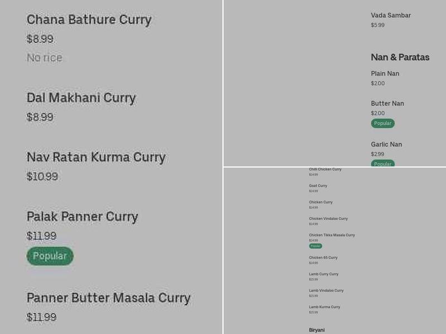Open the Lamb Kurma Curry item

[x=324, y=307]
